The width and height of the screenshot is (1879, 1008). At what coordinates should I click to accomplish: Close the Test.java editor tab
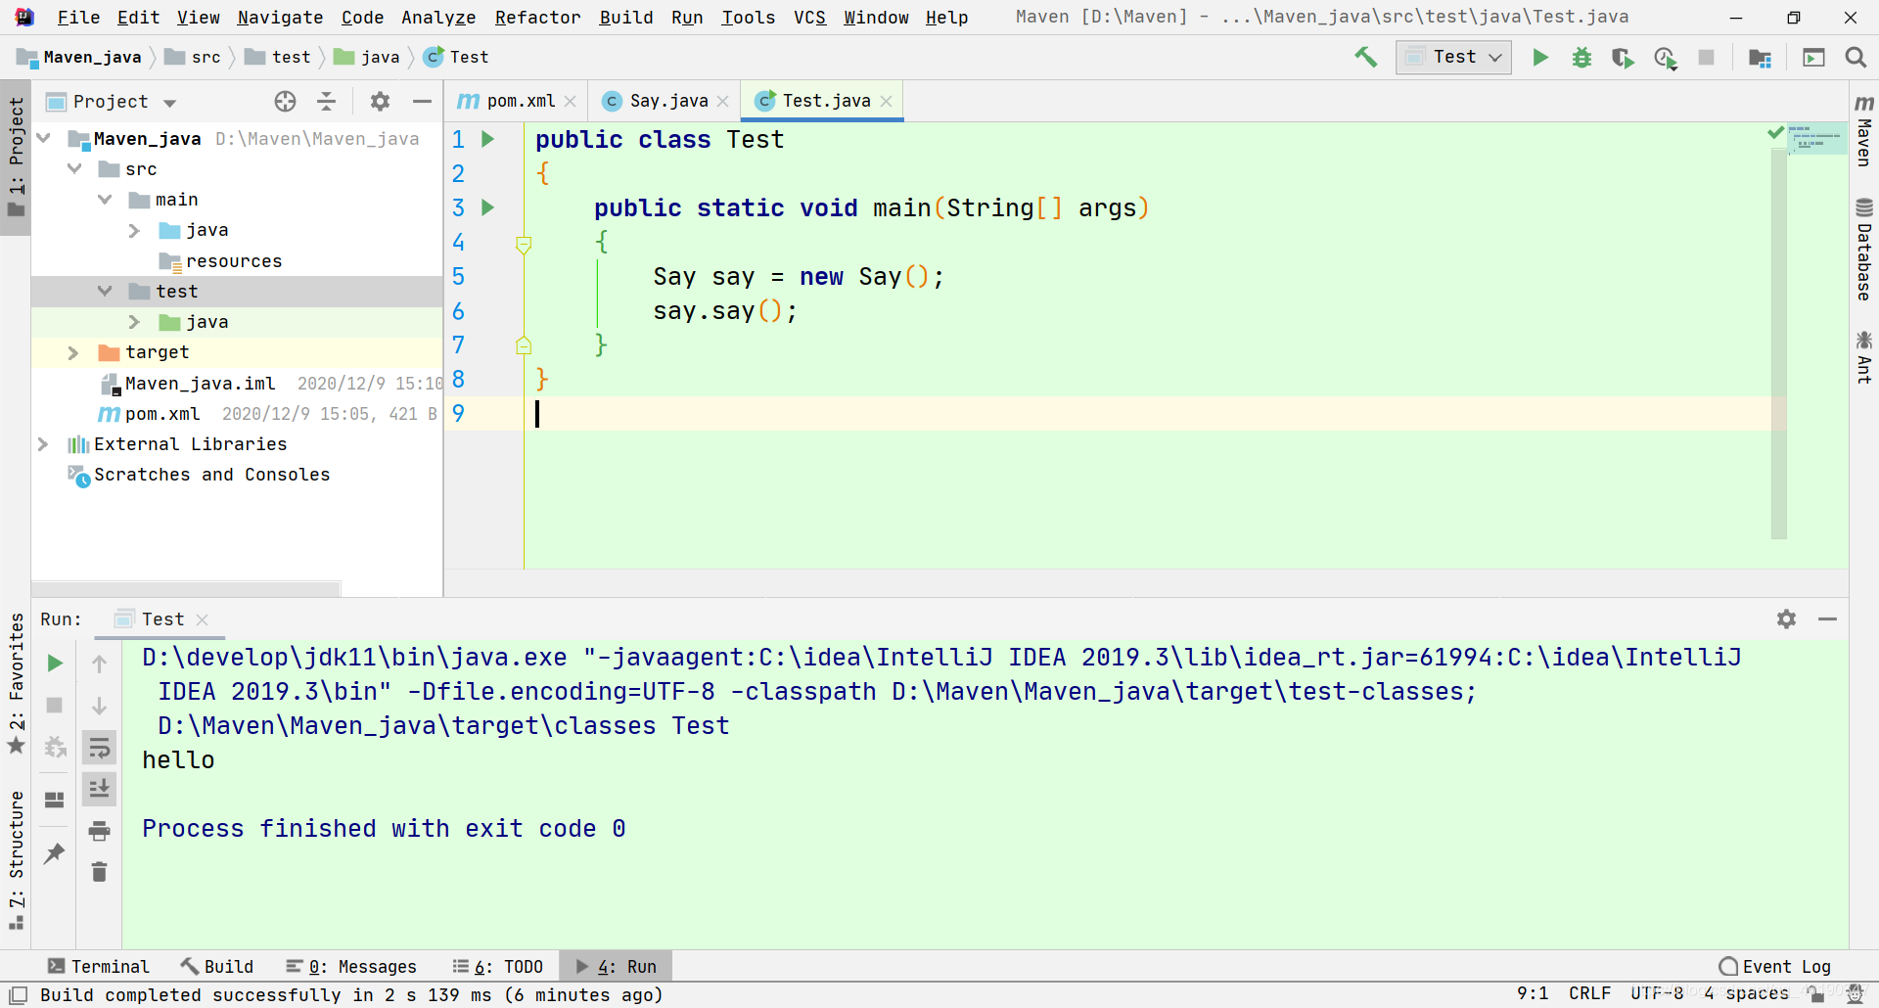click(887, 101)
